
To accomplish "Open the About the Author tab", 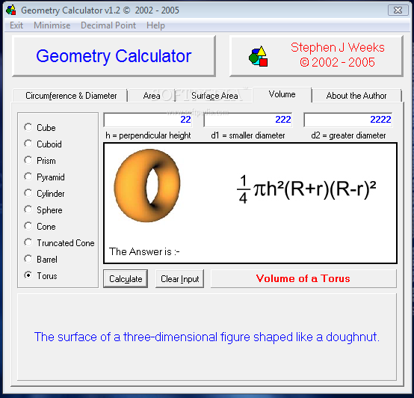I will 356,96.
